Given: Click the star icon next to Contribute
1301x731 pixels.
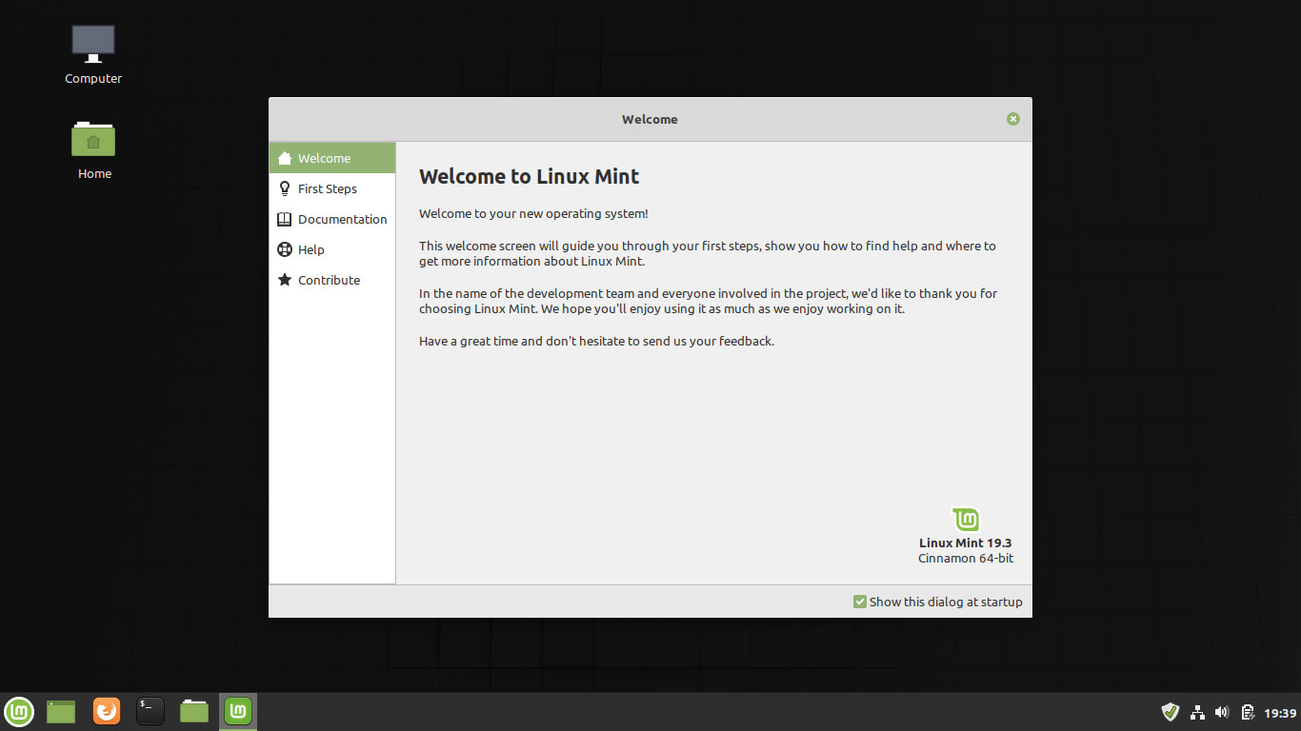Looking at the screenshot, I should point(285,280).
